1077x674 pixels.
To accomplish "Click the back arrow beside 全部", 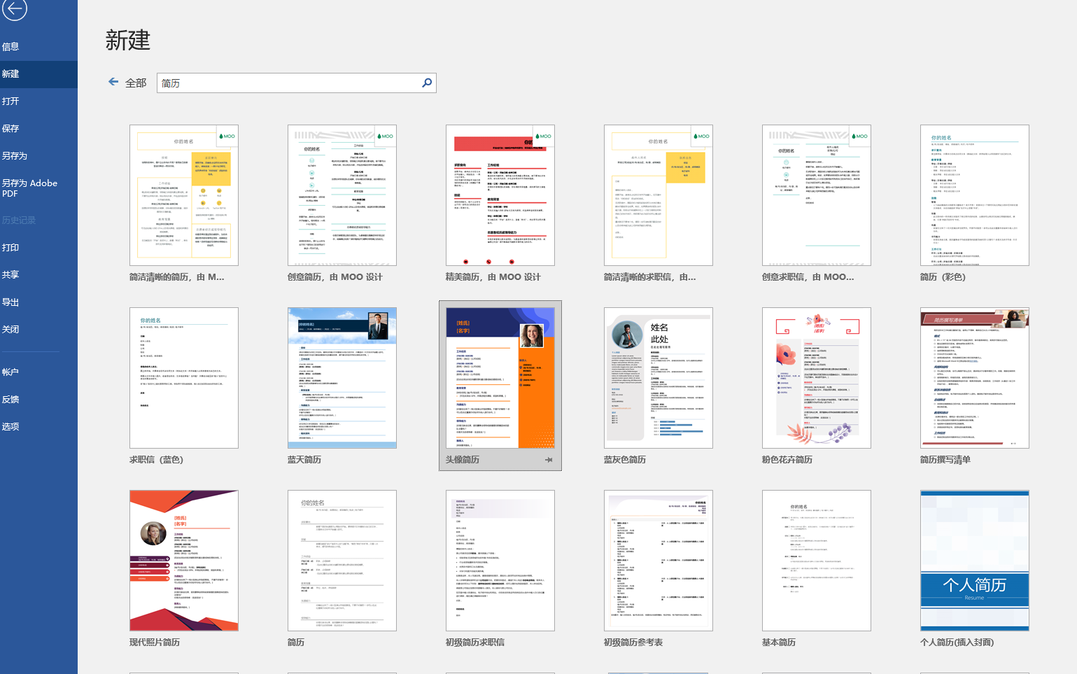I will point(113,82).
